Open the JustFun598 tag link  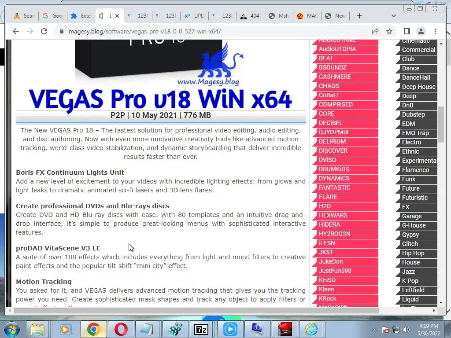pos(345,271)
